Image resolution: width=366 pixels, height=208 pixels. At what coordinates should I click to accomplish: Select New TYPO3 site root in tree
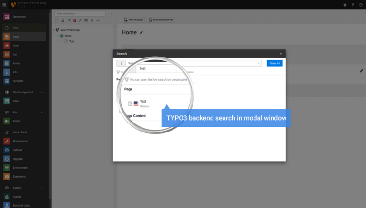coord(70,30)
